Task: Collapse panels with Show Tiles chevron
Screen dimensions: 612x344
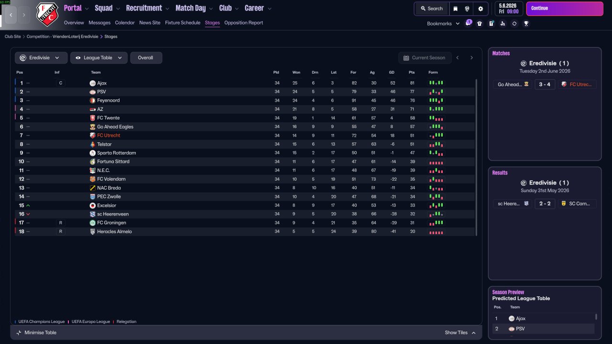Action: [473, 333]
